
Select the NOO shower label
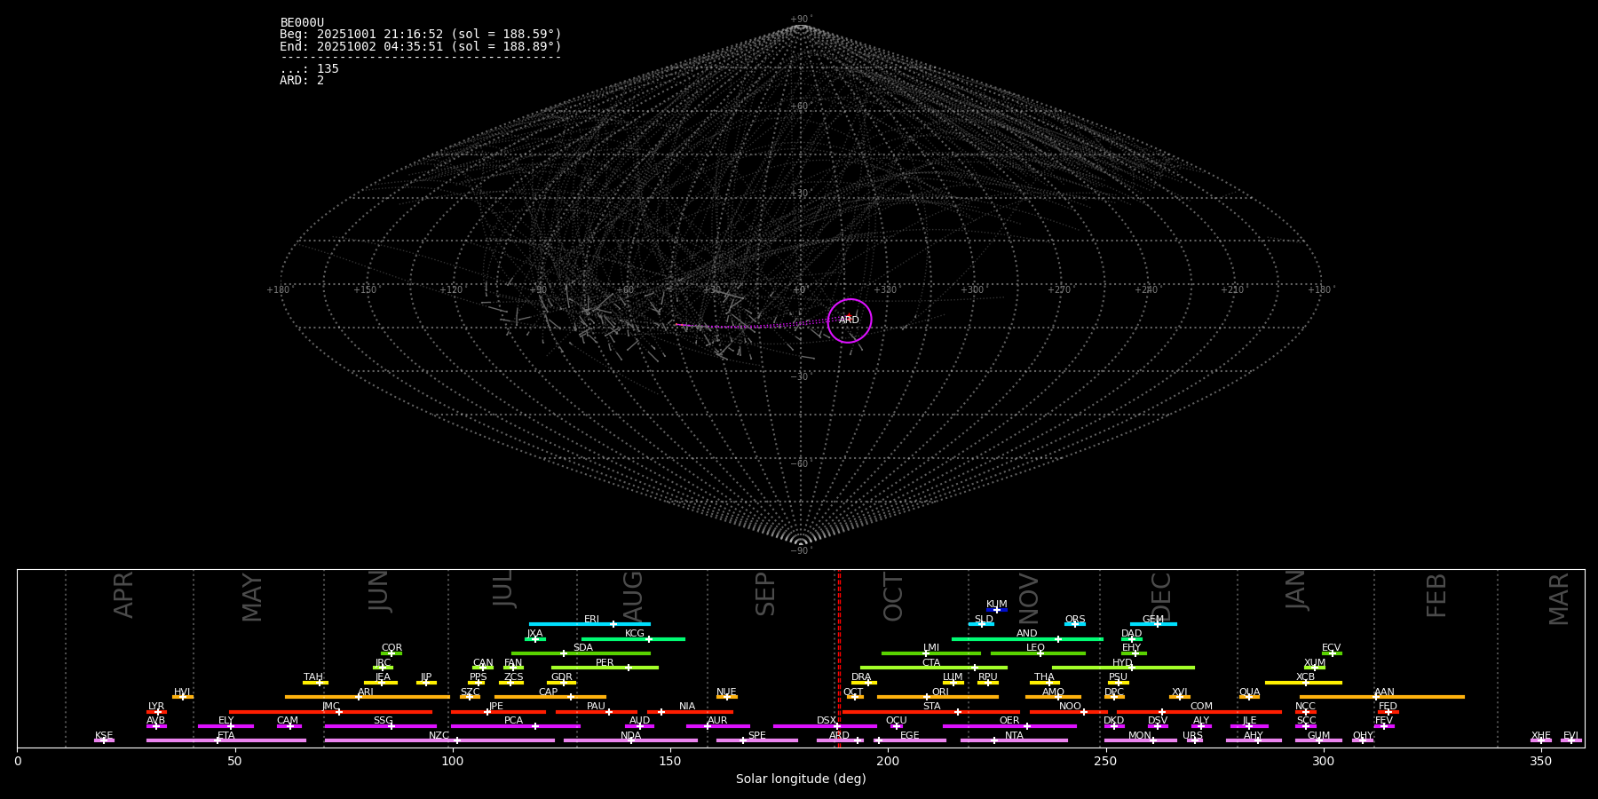coord(1070,707)
